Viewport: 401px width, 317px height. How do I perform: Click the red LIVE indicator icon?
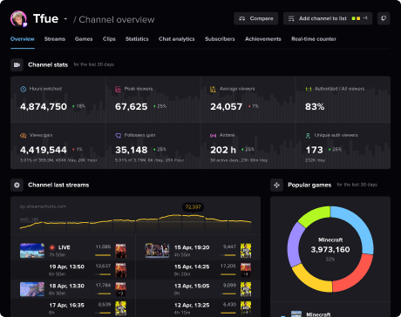tap(52, 247)
